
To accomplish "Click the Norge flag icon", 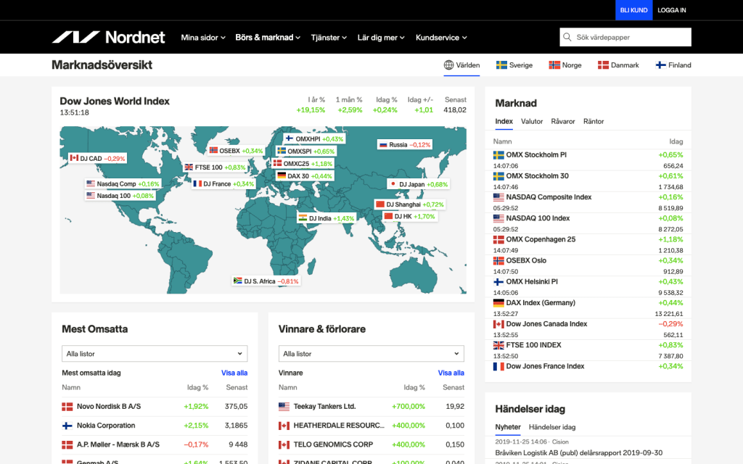I will click(x=555, y=65).
